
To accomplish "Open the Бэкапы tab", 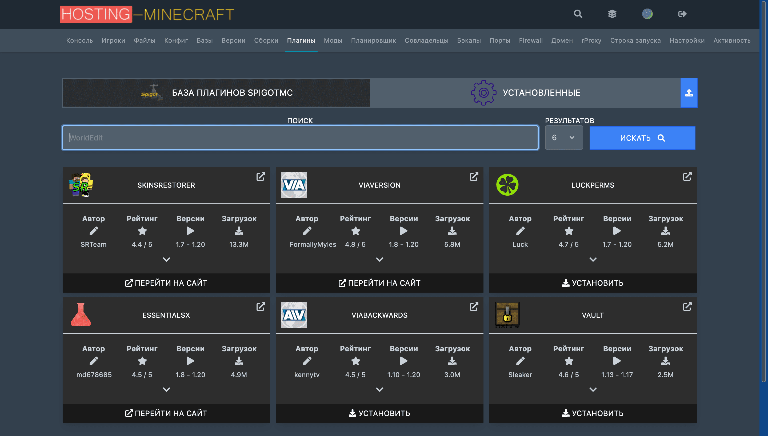I will tap(469, 41).
